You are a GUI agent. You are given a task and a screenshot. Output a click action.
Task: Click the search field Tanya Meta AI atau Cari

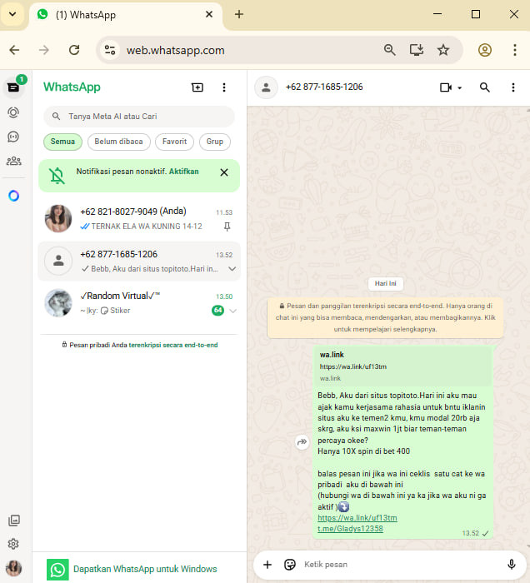(x=139, y=117)
